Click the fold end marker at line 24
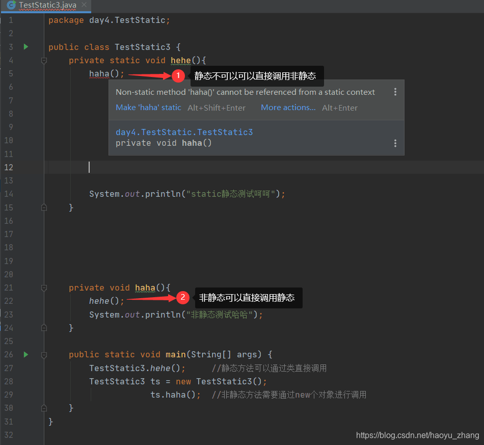Screen dimensions: 484x445 pos(44,327)
